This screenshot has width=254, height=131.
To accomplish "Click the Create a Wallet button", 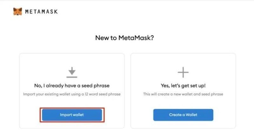I will (183, 115).
